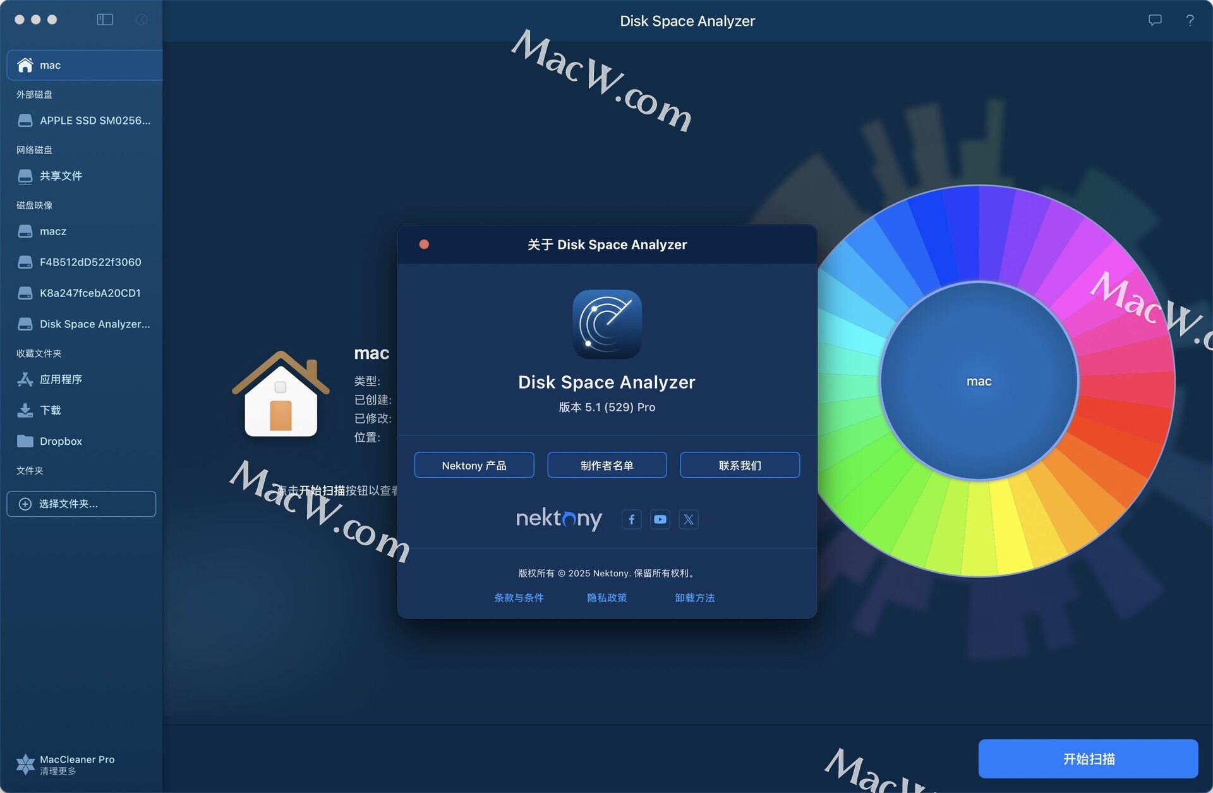Click the drive icon next to APPLE SSD
This screenshot has width=1213, height=793.
click(25, 120)
